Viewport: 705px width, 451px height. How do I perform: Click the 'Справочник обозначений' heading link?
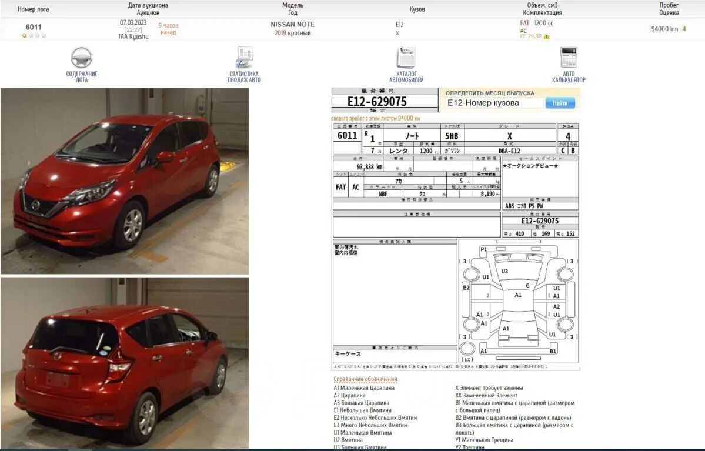click(x=365, y=379)
